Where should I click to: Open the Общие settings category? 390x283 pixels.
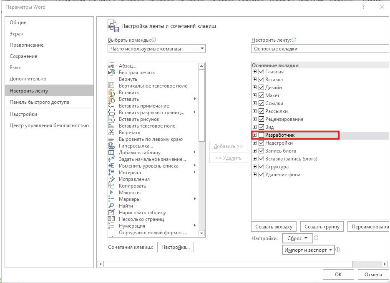(x=49, y=23)
